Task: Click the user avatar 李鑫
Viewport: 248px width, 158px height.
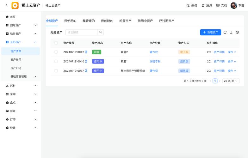Action: [234, 5]
